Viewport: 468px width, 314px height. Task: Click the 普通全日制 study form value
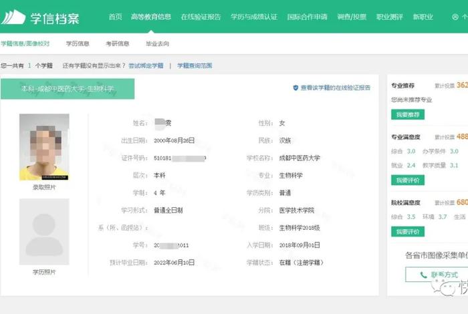168,210
